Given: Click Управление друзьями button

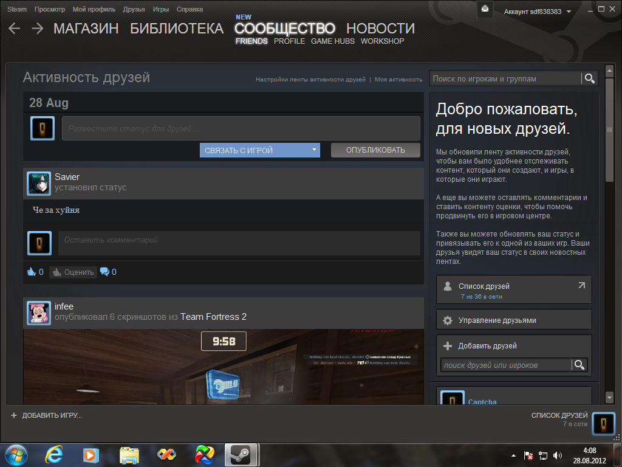Looking at the screenshot, I should coord(514,320).
